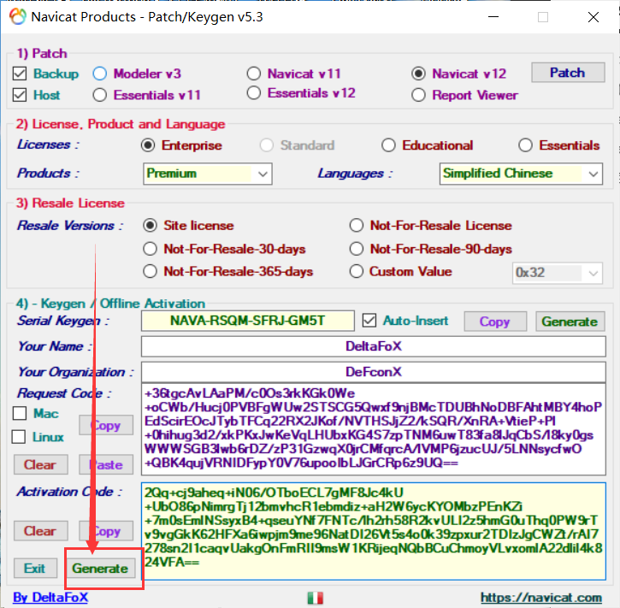The height and width of the screenshot is (608, 620).
Task: Generate a new serial key
Action: (x=570, y=322)
